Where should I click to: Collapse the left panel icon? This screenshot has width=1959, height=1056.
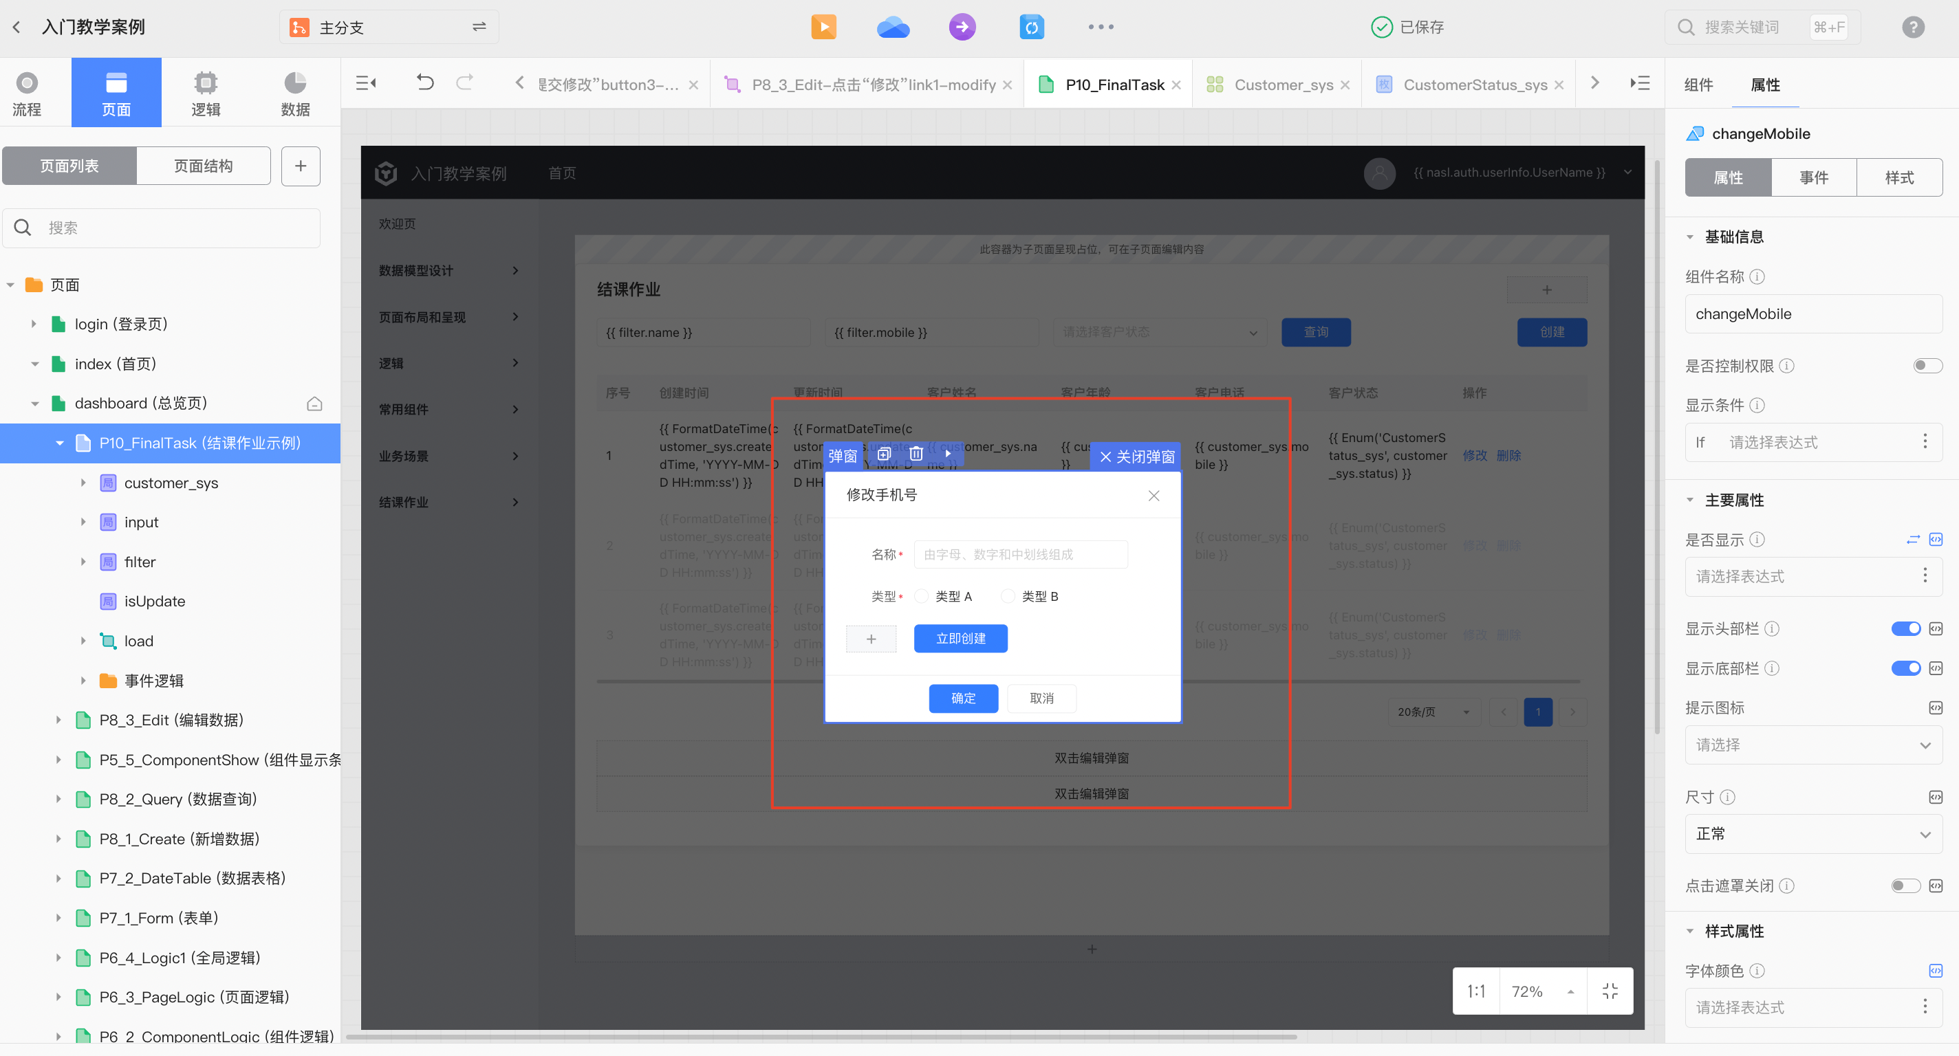[x=367, y=84]
